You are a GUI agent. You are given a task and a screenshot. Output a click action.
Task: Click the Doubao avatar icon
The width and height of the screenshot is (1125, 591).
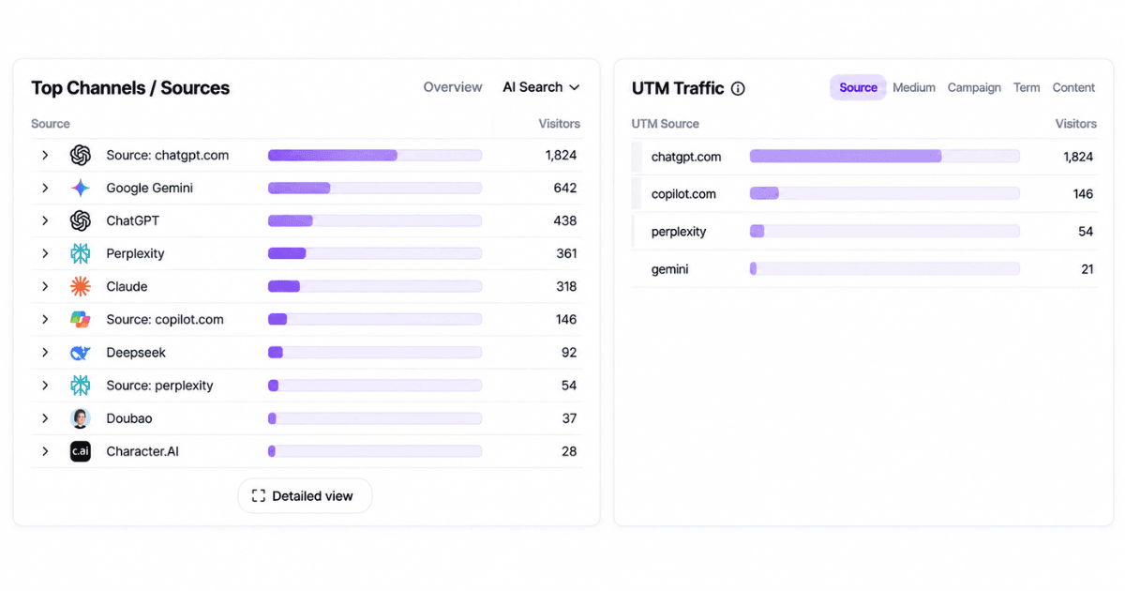click(81, 418)
